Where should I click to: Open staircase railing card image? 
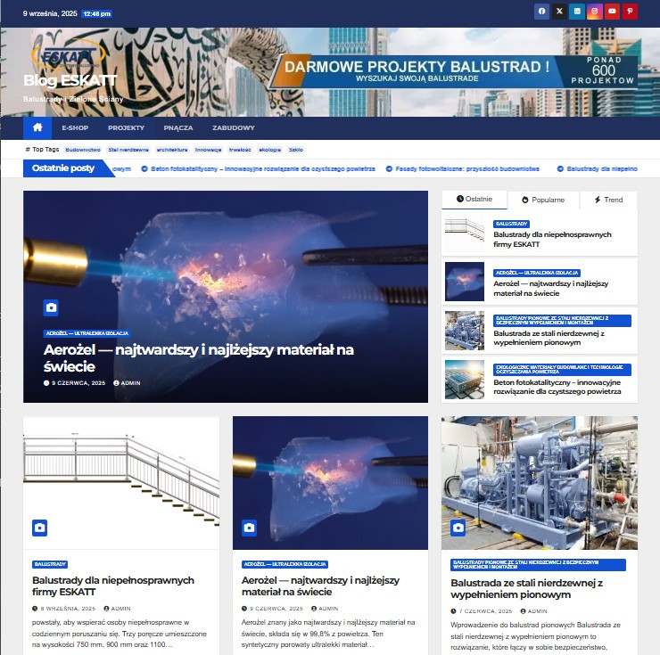coord(121,482)
